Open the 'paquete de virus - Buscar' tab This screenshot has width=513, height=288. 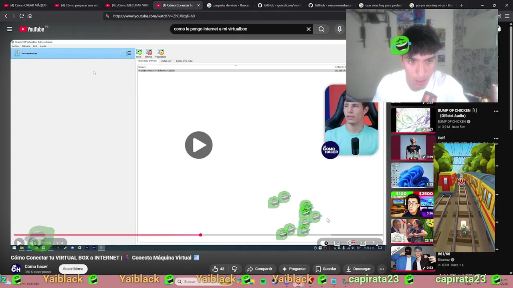pyautogui.click(x=228, y=5)
